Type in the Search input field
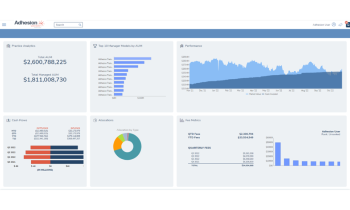350x210 pixels. [x=66, y=25]
